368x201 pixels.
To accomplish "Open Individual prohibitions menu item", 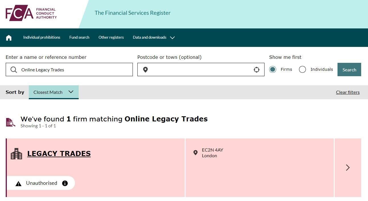I will pos(42,38).
